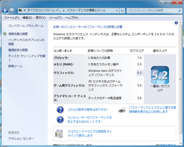Click the question icon beside これらの数字の意味は何ですか

(x=60, y=110)
